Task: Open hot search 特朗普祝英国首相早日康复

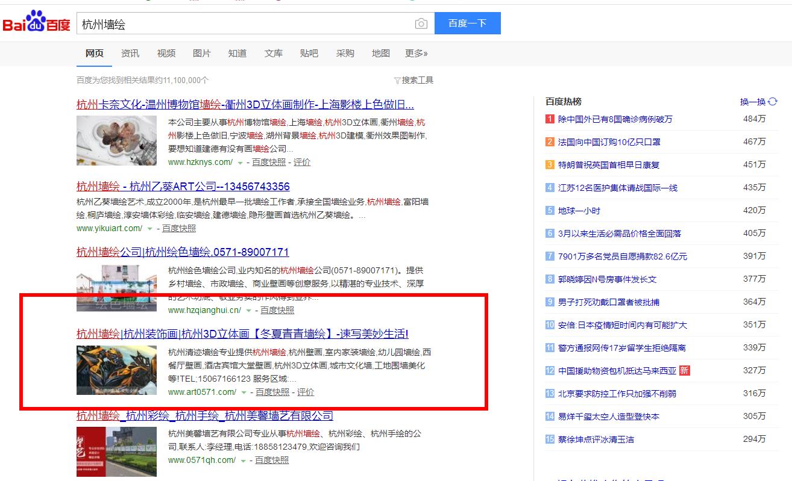Action: coord(609,165)
